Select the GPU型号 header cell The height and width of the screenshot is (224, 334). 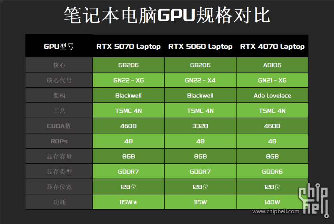pyautogui.click(x=59, y=46)
